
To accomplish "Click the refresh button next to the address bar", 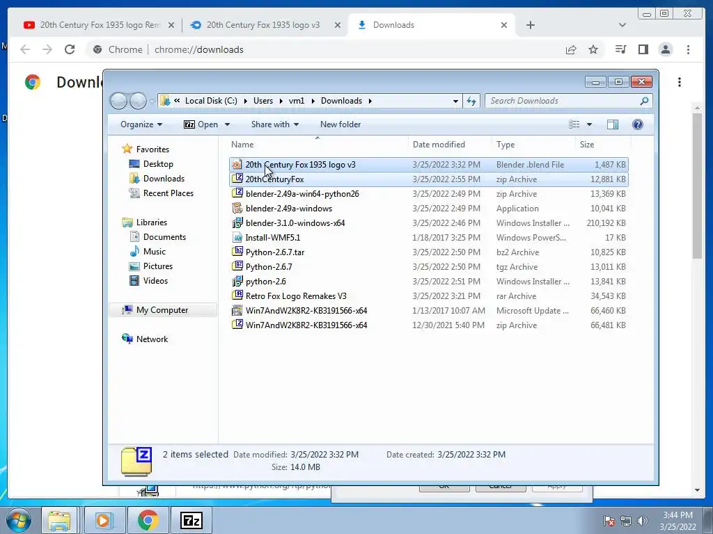I will tap(471, 101).
